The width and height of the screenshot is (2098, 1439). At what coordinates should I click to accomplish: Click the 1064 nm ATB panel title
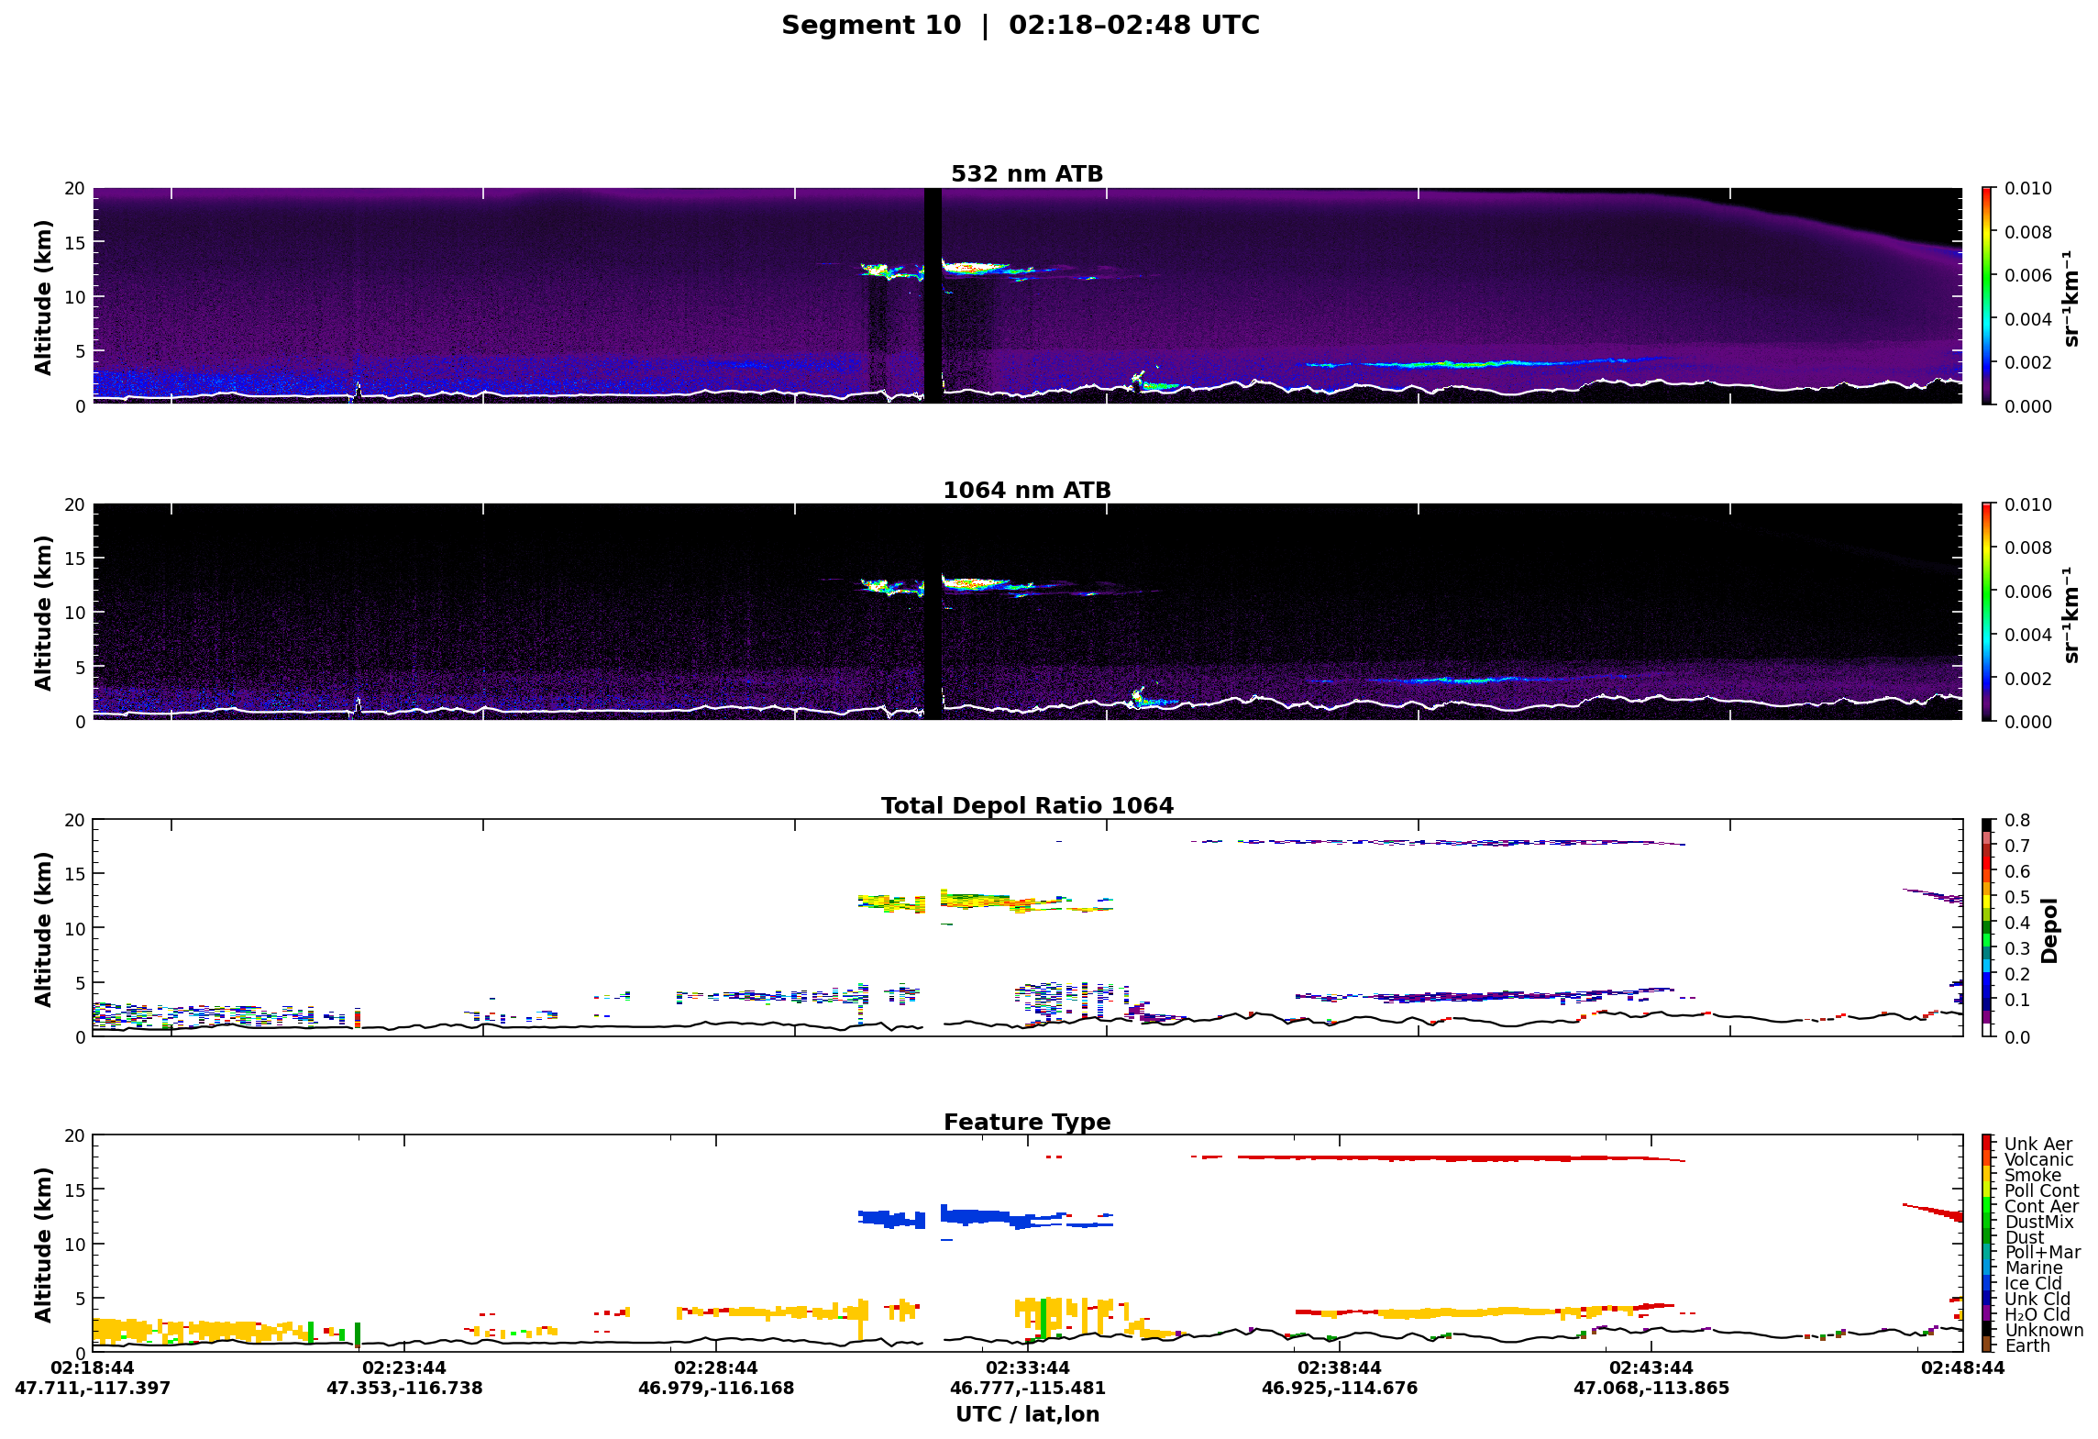click(1026, 490)
